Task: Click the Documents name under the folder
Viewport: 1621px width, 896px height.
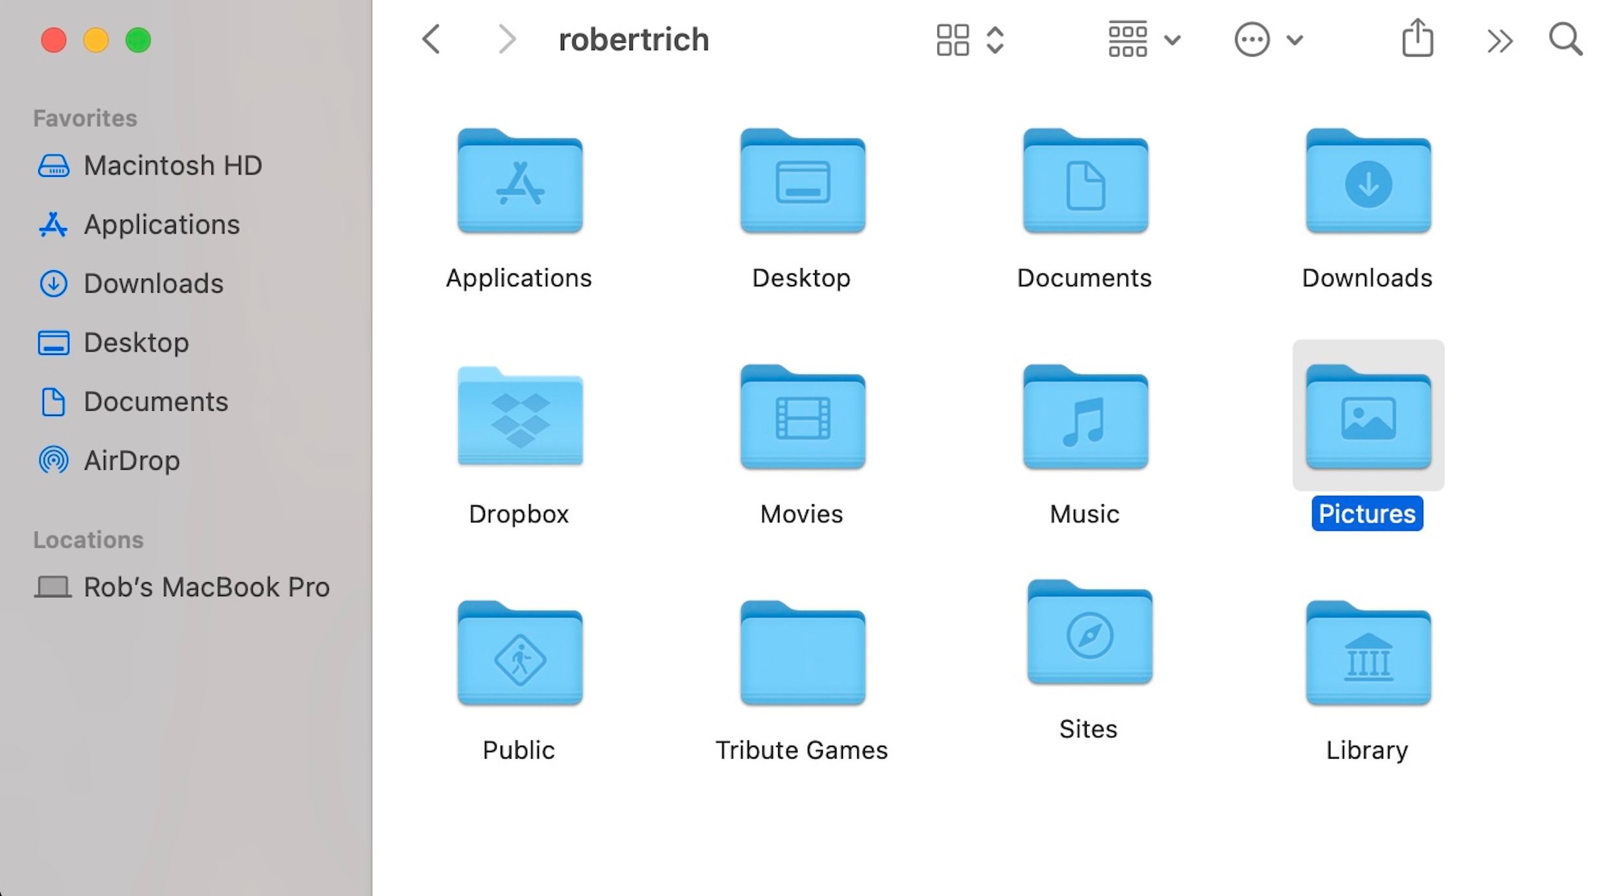Action: [x=1084, y=279]
